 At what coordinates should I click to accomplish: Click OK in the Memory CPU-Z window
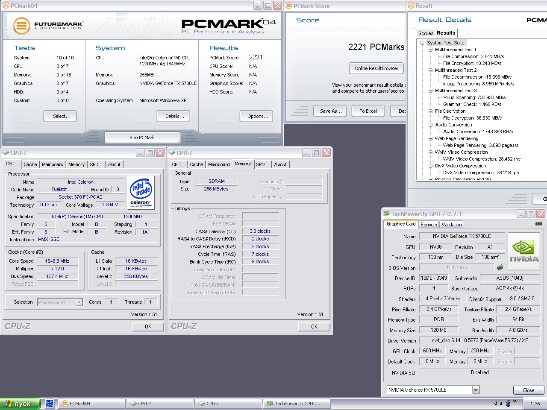point(314,327)
